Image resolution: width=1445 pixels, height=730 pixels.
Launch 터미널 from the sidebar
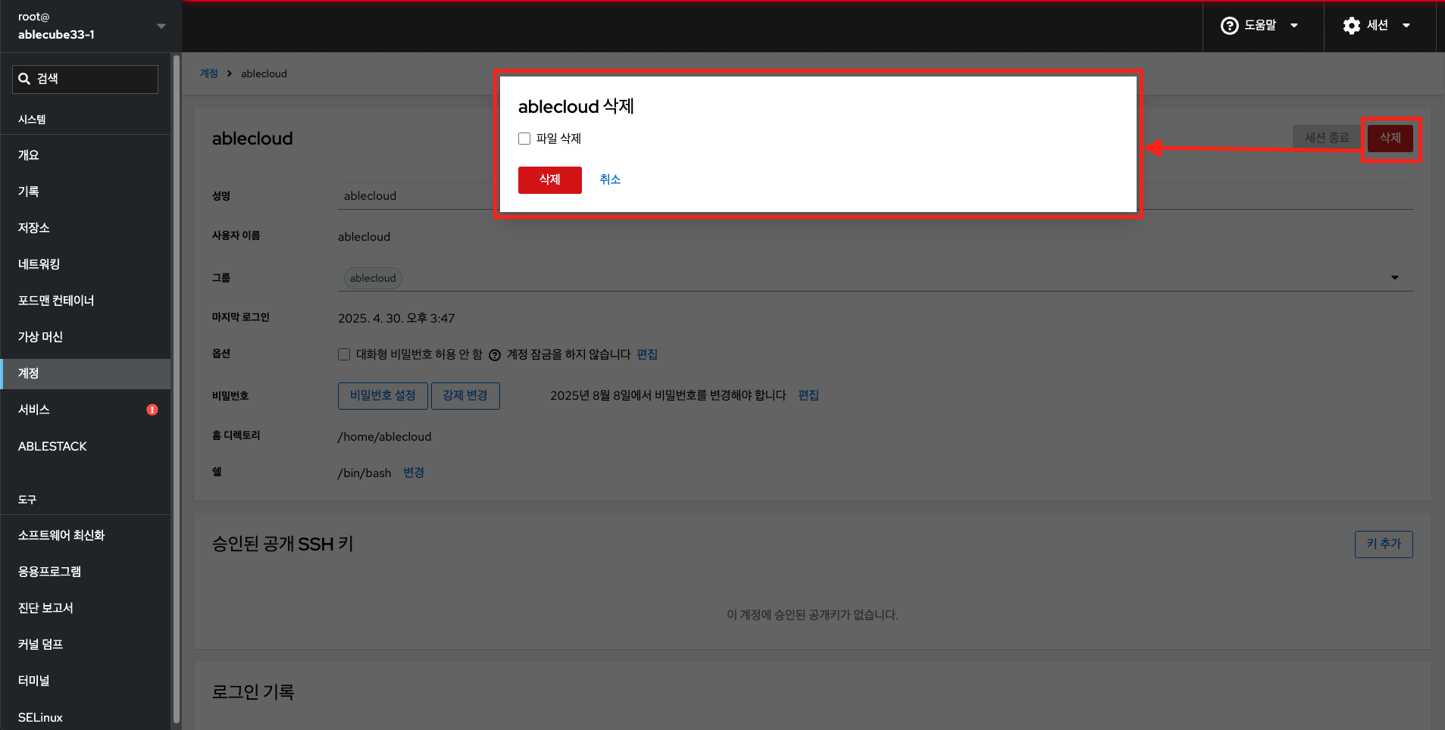86,681
